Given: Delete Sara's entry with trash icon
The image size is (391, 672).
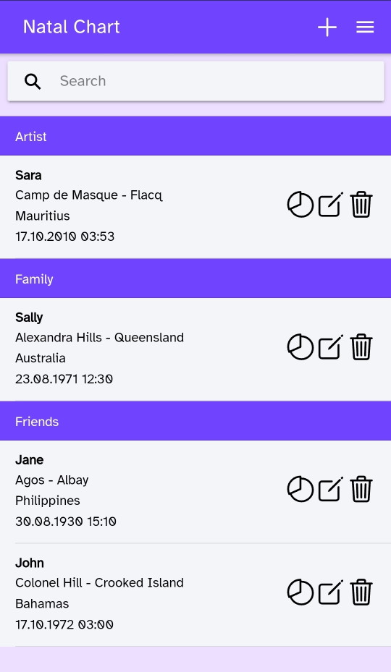Looking at the screenshot, I should 361,205.
